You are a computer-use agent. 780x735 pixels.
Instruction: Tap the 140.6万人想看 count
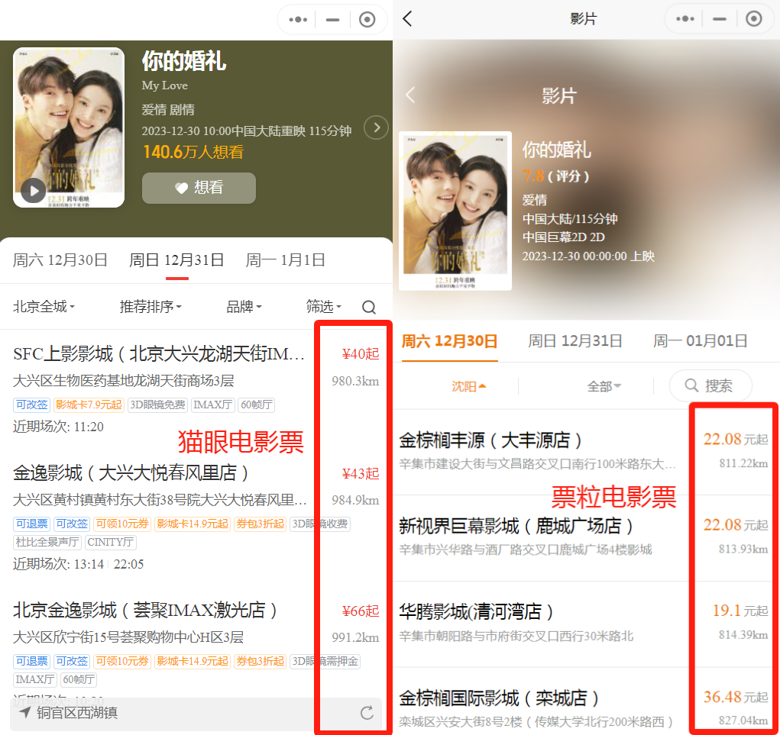(193, 152)
